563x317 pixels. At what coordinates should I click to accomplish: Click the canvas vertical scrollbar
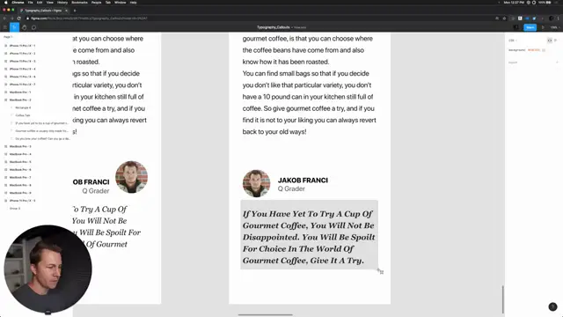[x=502, y=299]
